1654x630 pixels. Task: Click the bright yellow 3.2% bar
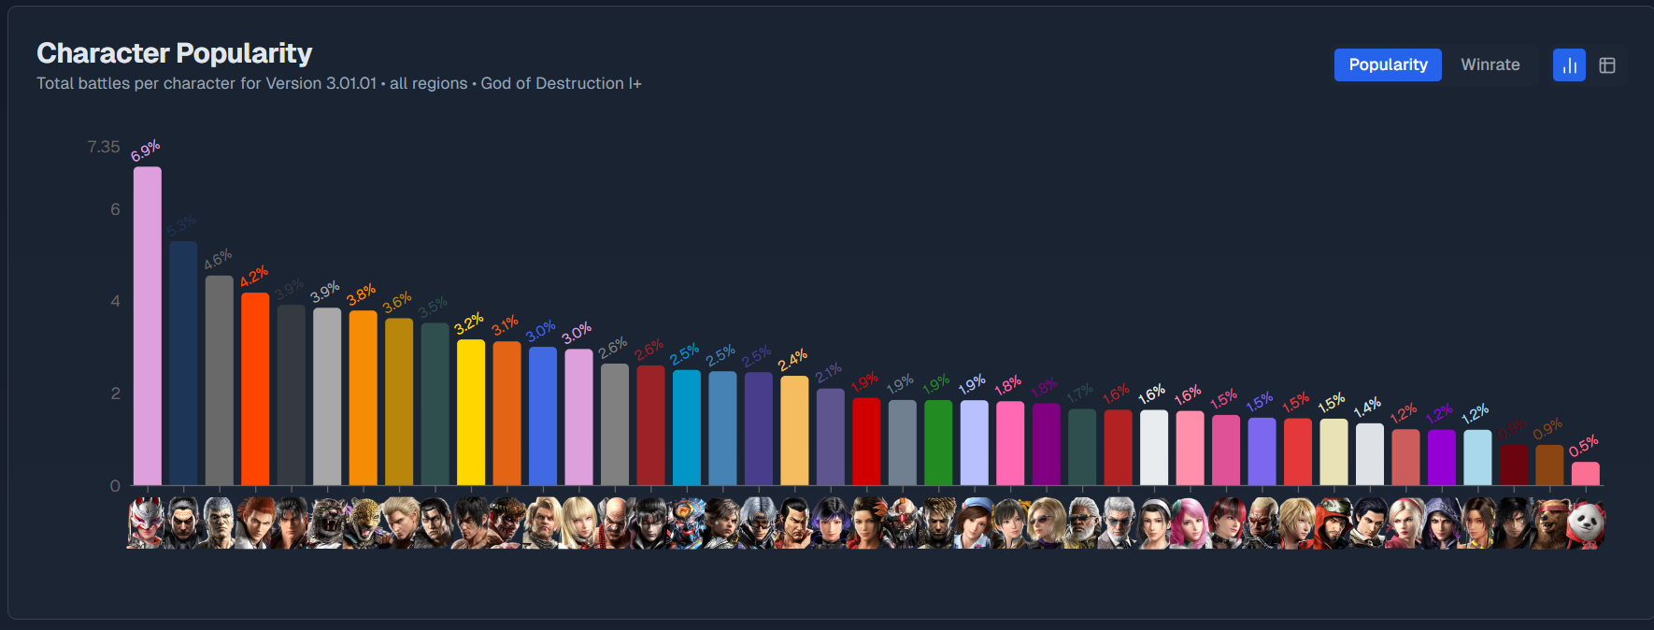[x=471, y=412]
